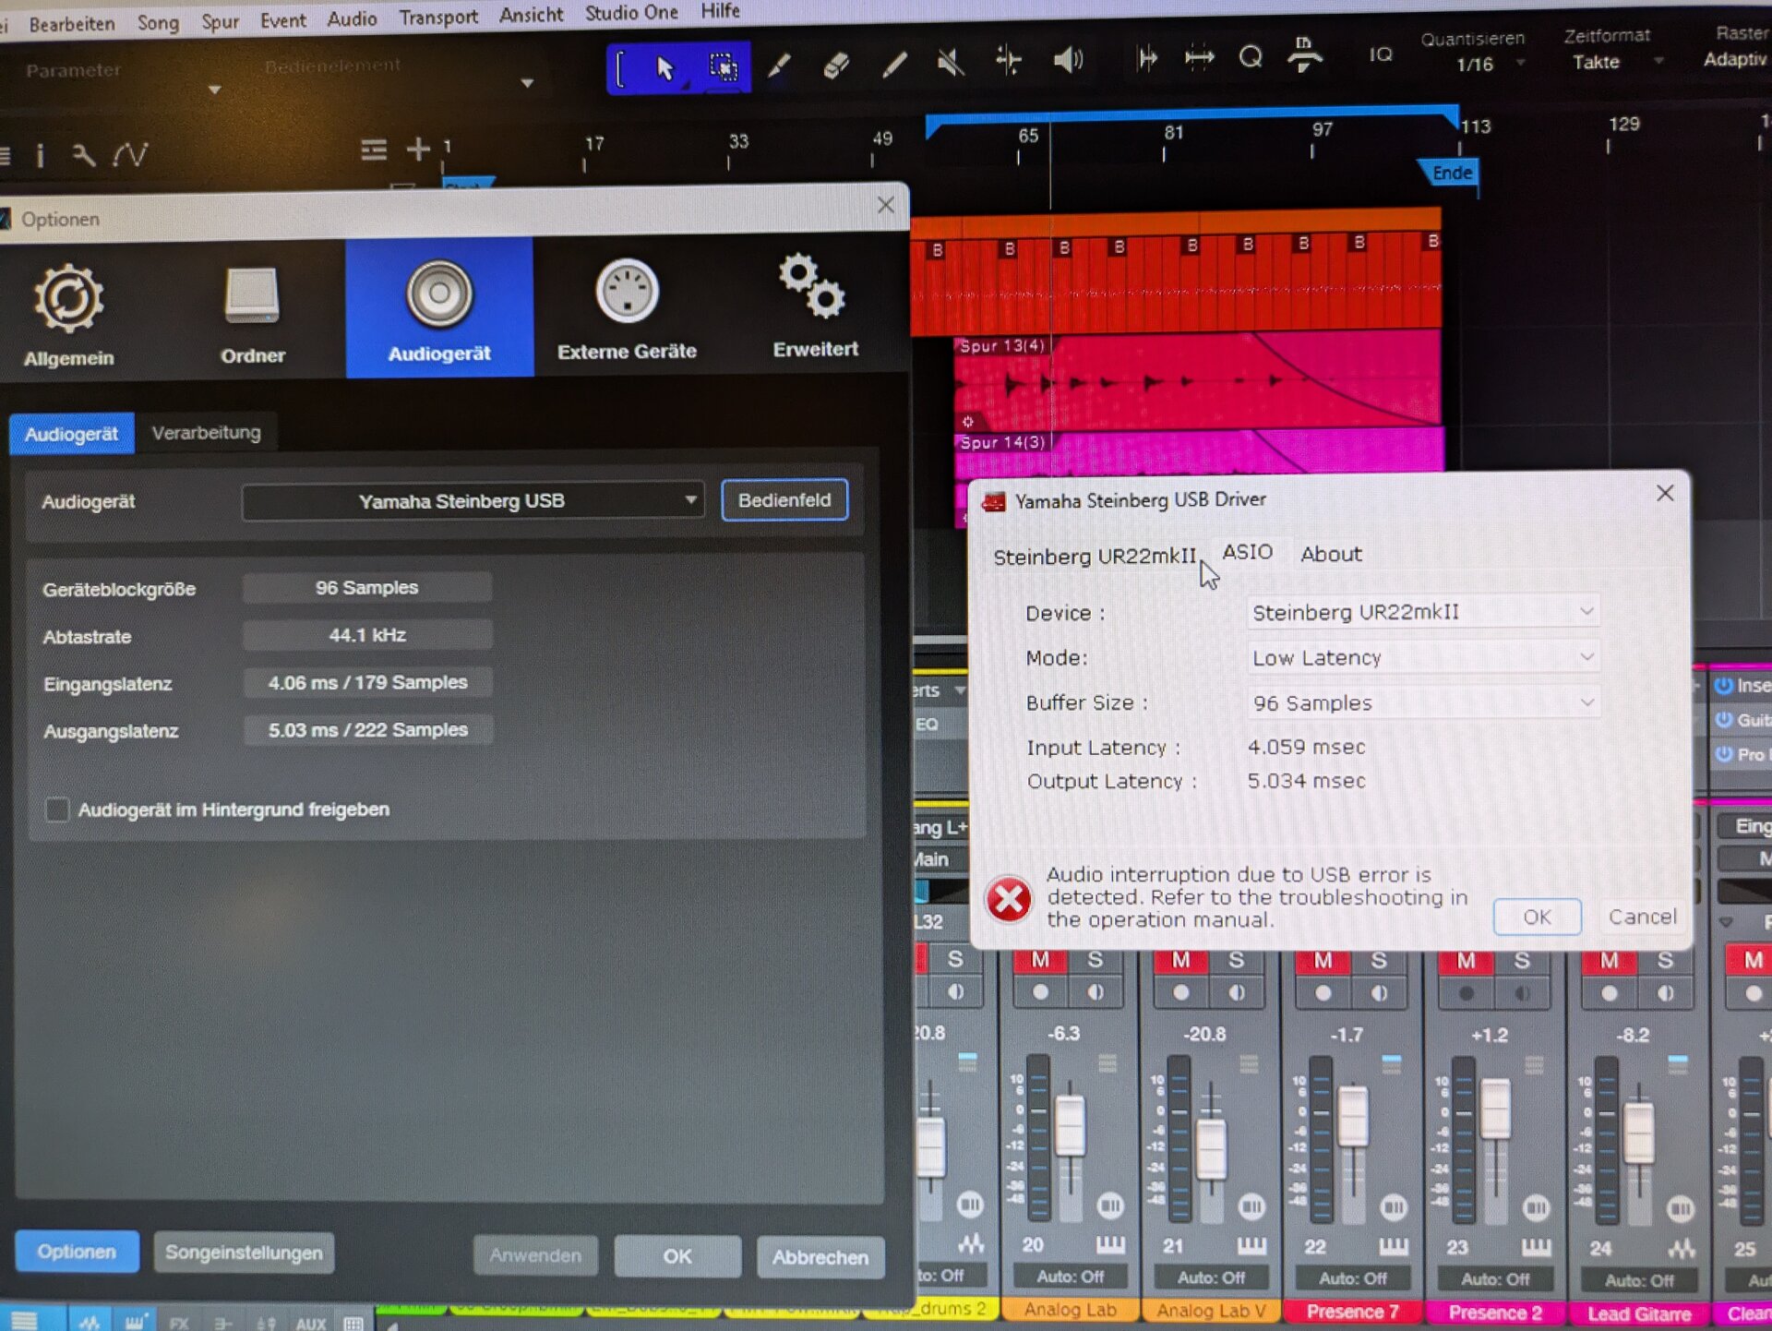
Task: Open the Buffer Size dropdown
Action: (x=1422, y=702)
